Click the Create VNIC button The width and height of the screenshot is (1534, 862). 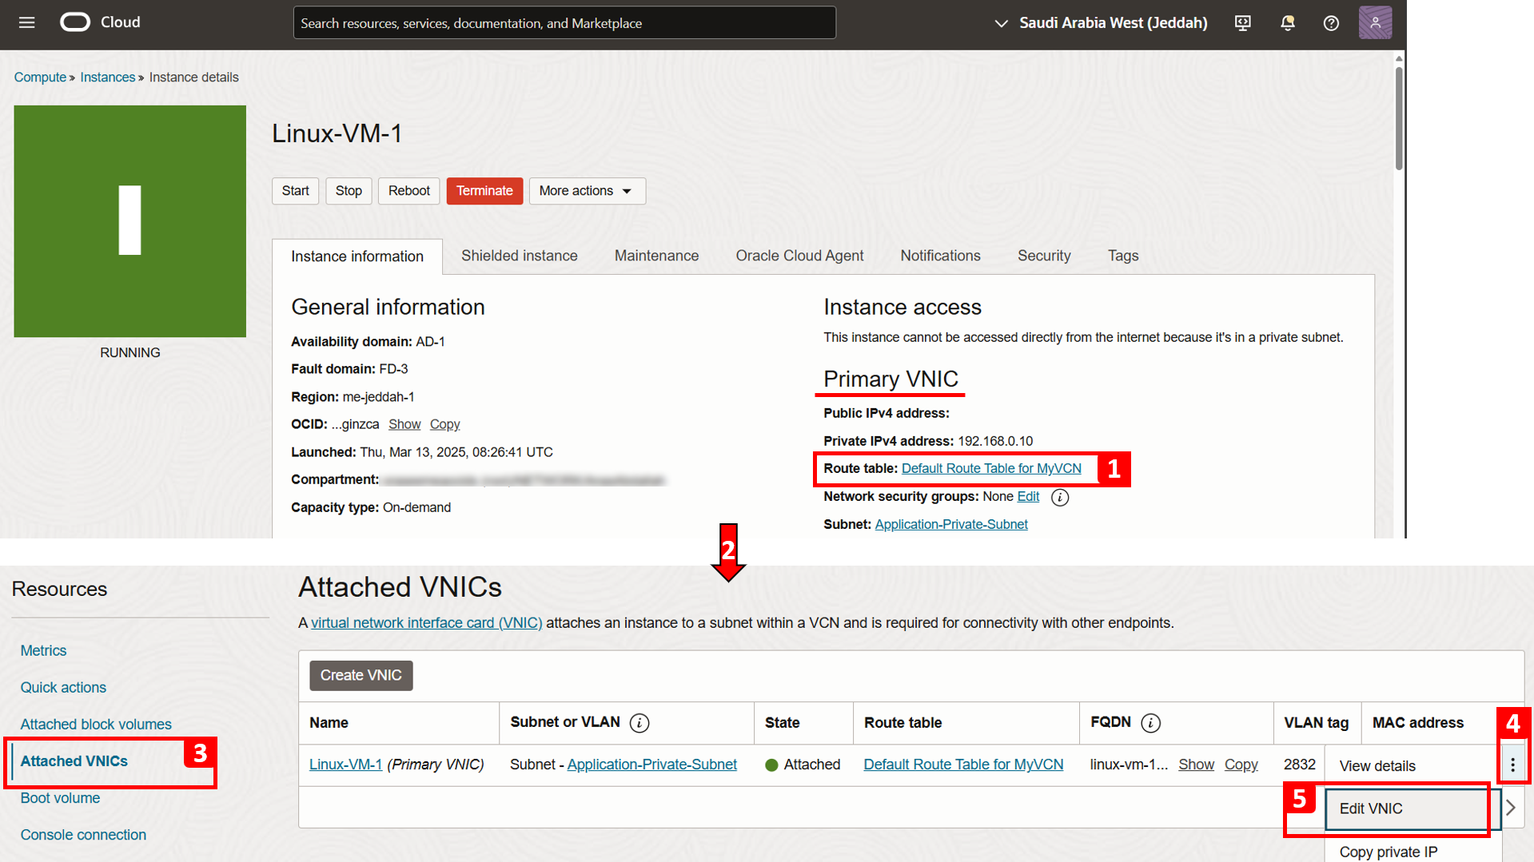click(361, 676)
